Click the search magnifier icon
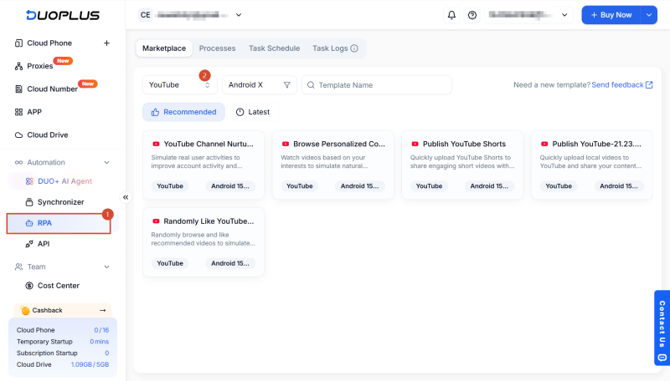 point(311,85)
